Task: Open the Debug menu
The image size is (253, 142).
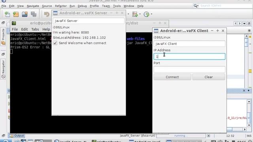Action: pyautogui.click(x=82, y=6)
